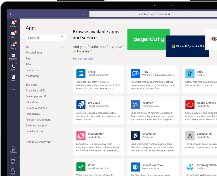The width and height of the screenshot is (217, 176).
Task: Open Social and fun category
Action: pyautogui.click(x=34, y=131)
